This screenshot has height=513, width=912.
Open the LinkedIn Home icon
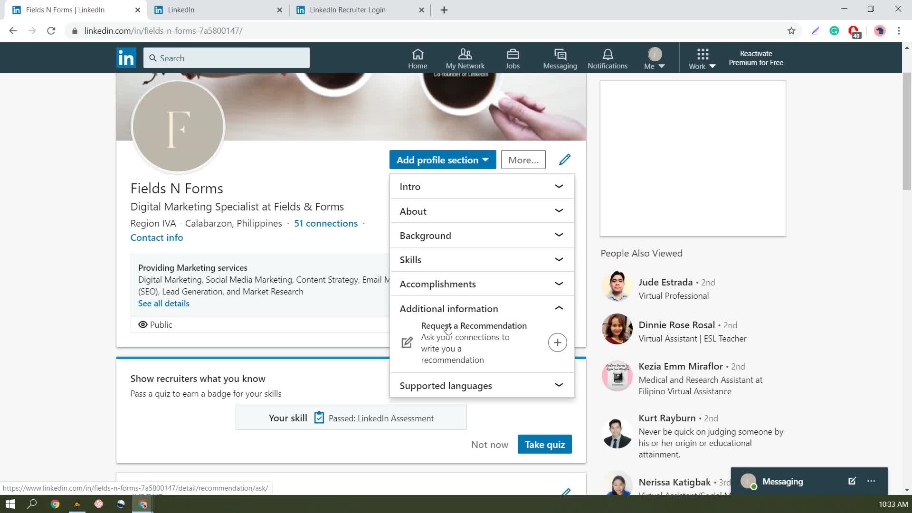point(418,54)
